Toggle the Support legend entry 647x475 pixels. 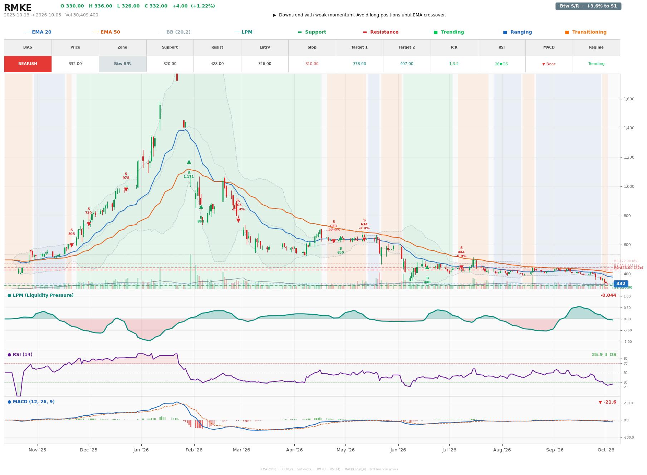tap(312, 32)
